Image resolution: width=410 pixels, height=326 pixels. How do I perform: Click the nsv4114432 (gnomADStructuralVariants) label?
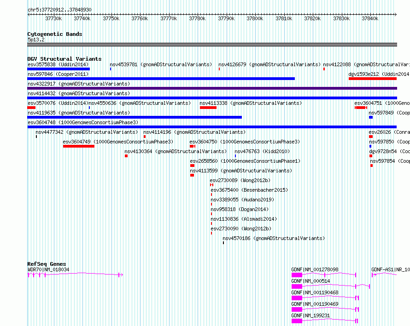click(79, 93)
